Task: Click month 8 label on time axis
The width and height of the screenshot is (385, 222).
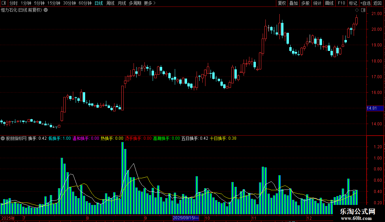Action: pos(88,218)
